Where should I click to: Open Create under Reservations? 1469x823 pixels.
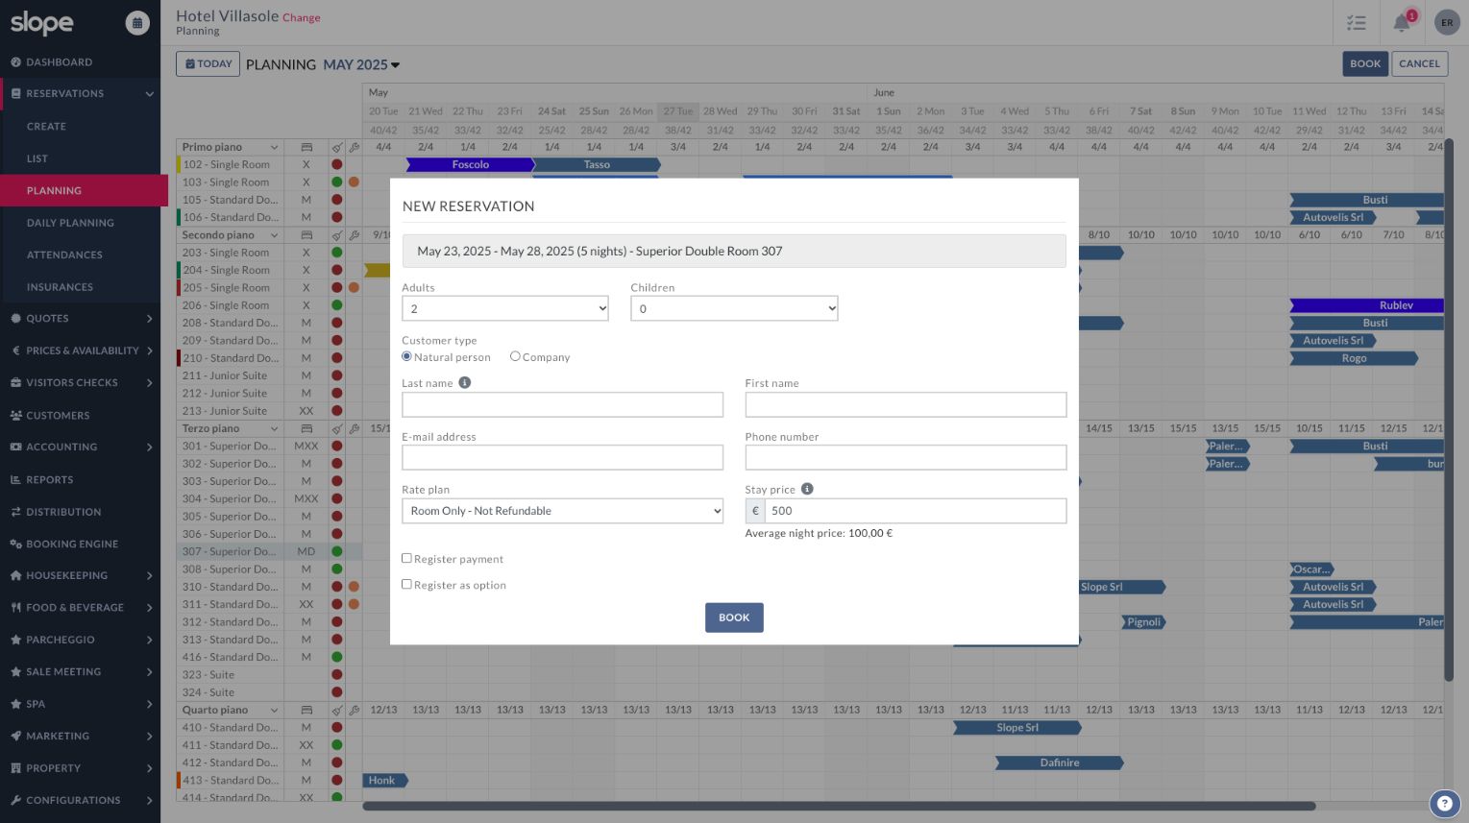coord(46,127)
